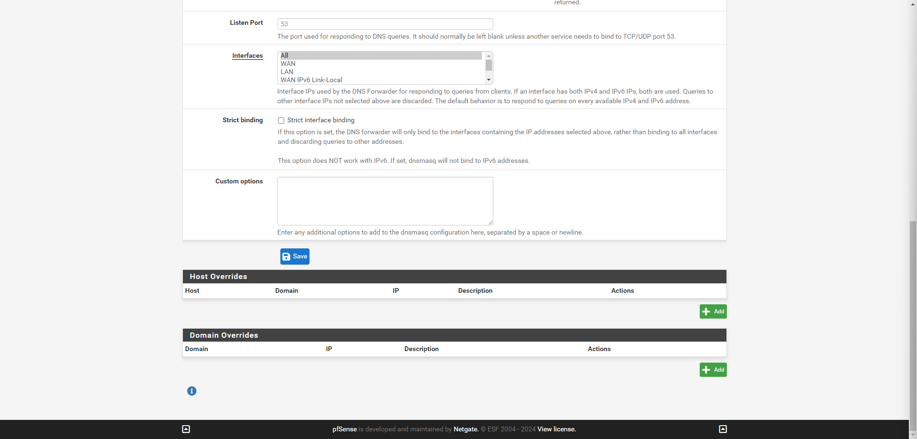Image resolution: width=917 pixels, height=439 pixels.
Task: Select 'WAN' in the Interfaces list
Action: 381,64
